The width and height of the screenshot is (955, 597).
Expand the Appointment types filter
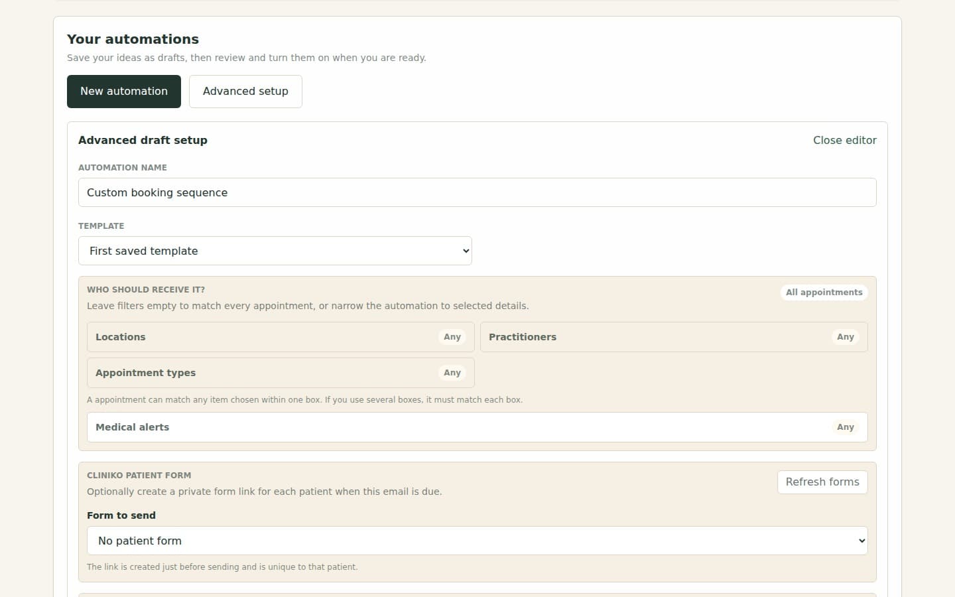[281, 373]
